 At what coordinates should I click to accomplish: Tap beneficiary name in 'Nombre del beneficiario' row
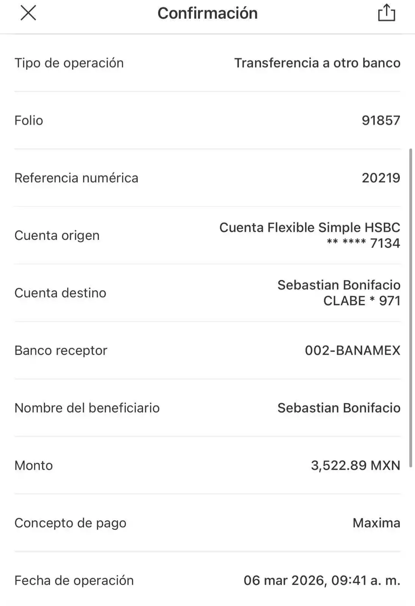(x=339, y=408)
